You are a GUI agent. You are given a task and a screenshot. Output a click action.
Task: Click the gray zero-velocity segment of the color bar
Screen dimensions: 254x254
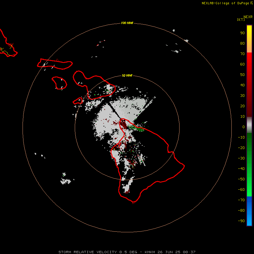(249, 125)
